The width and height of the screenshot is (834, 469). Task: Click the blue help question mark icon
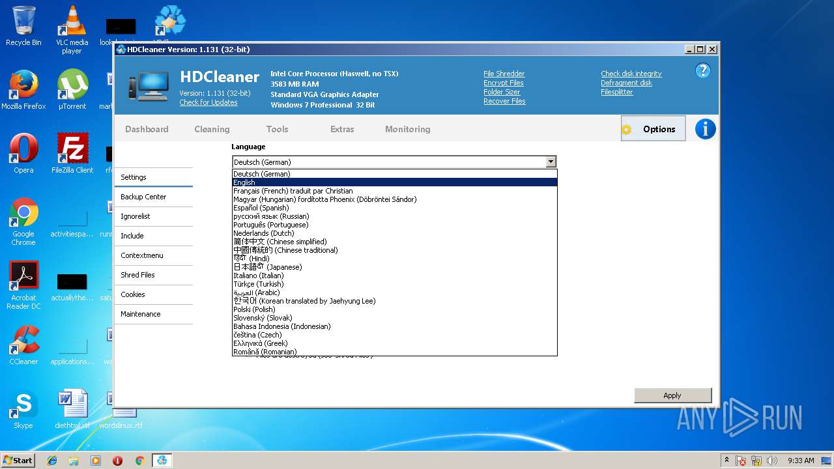[x=702, y=70]
